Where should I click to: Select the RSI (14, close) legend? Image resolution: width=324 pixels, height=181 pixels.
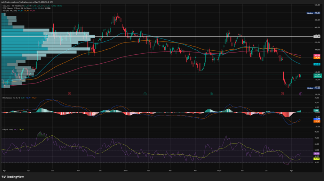[x=13, y=130]
